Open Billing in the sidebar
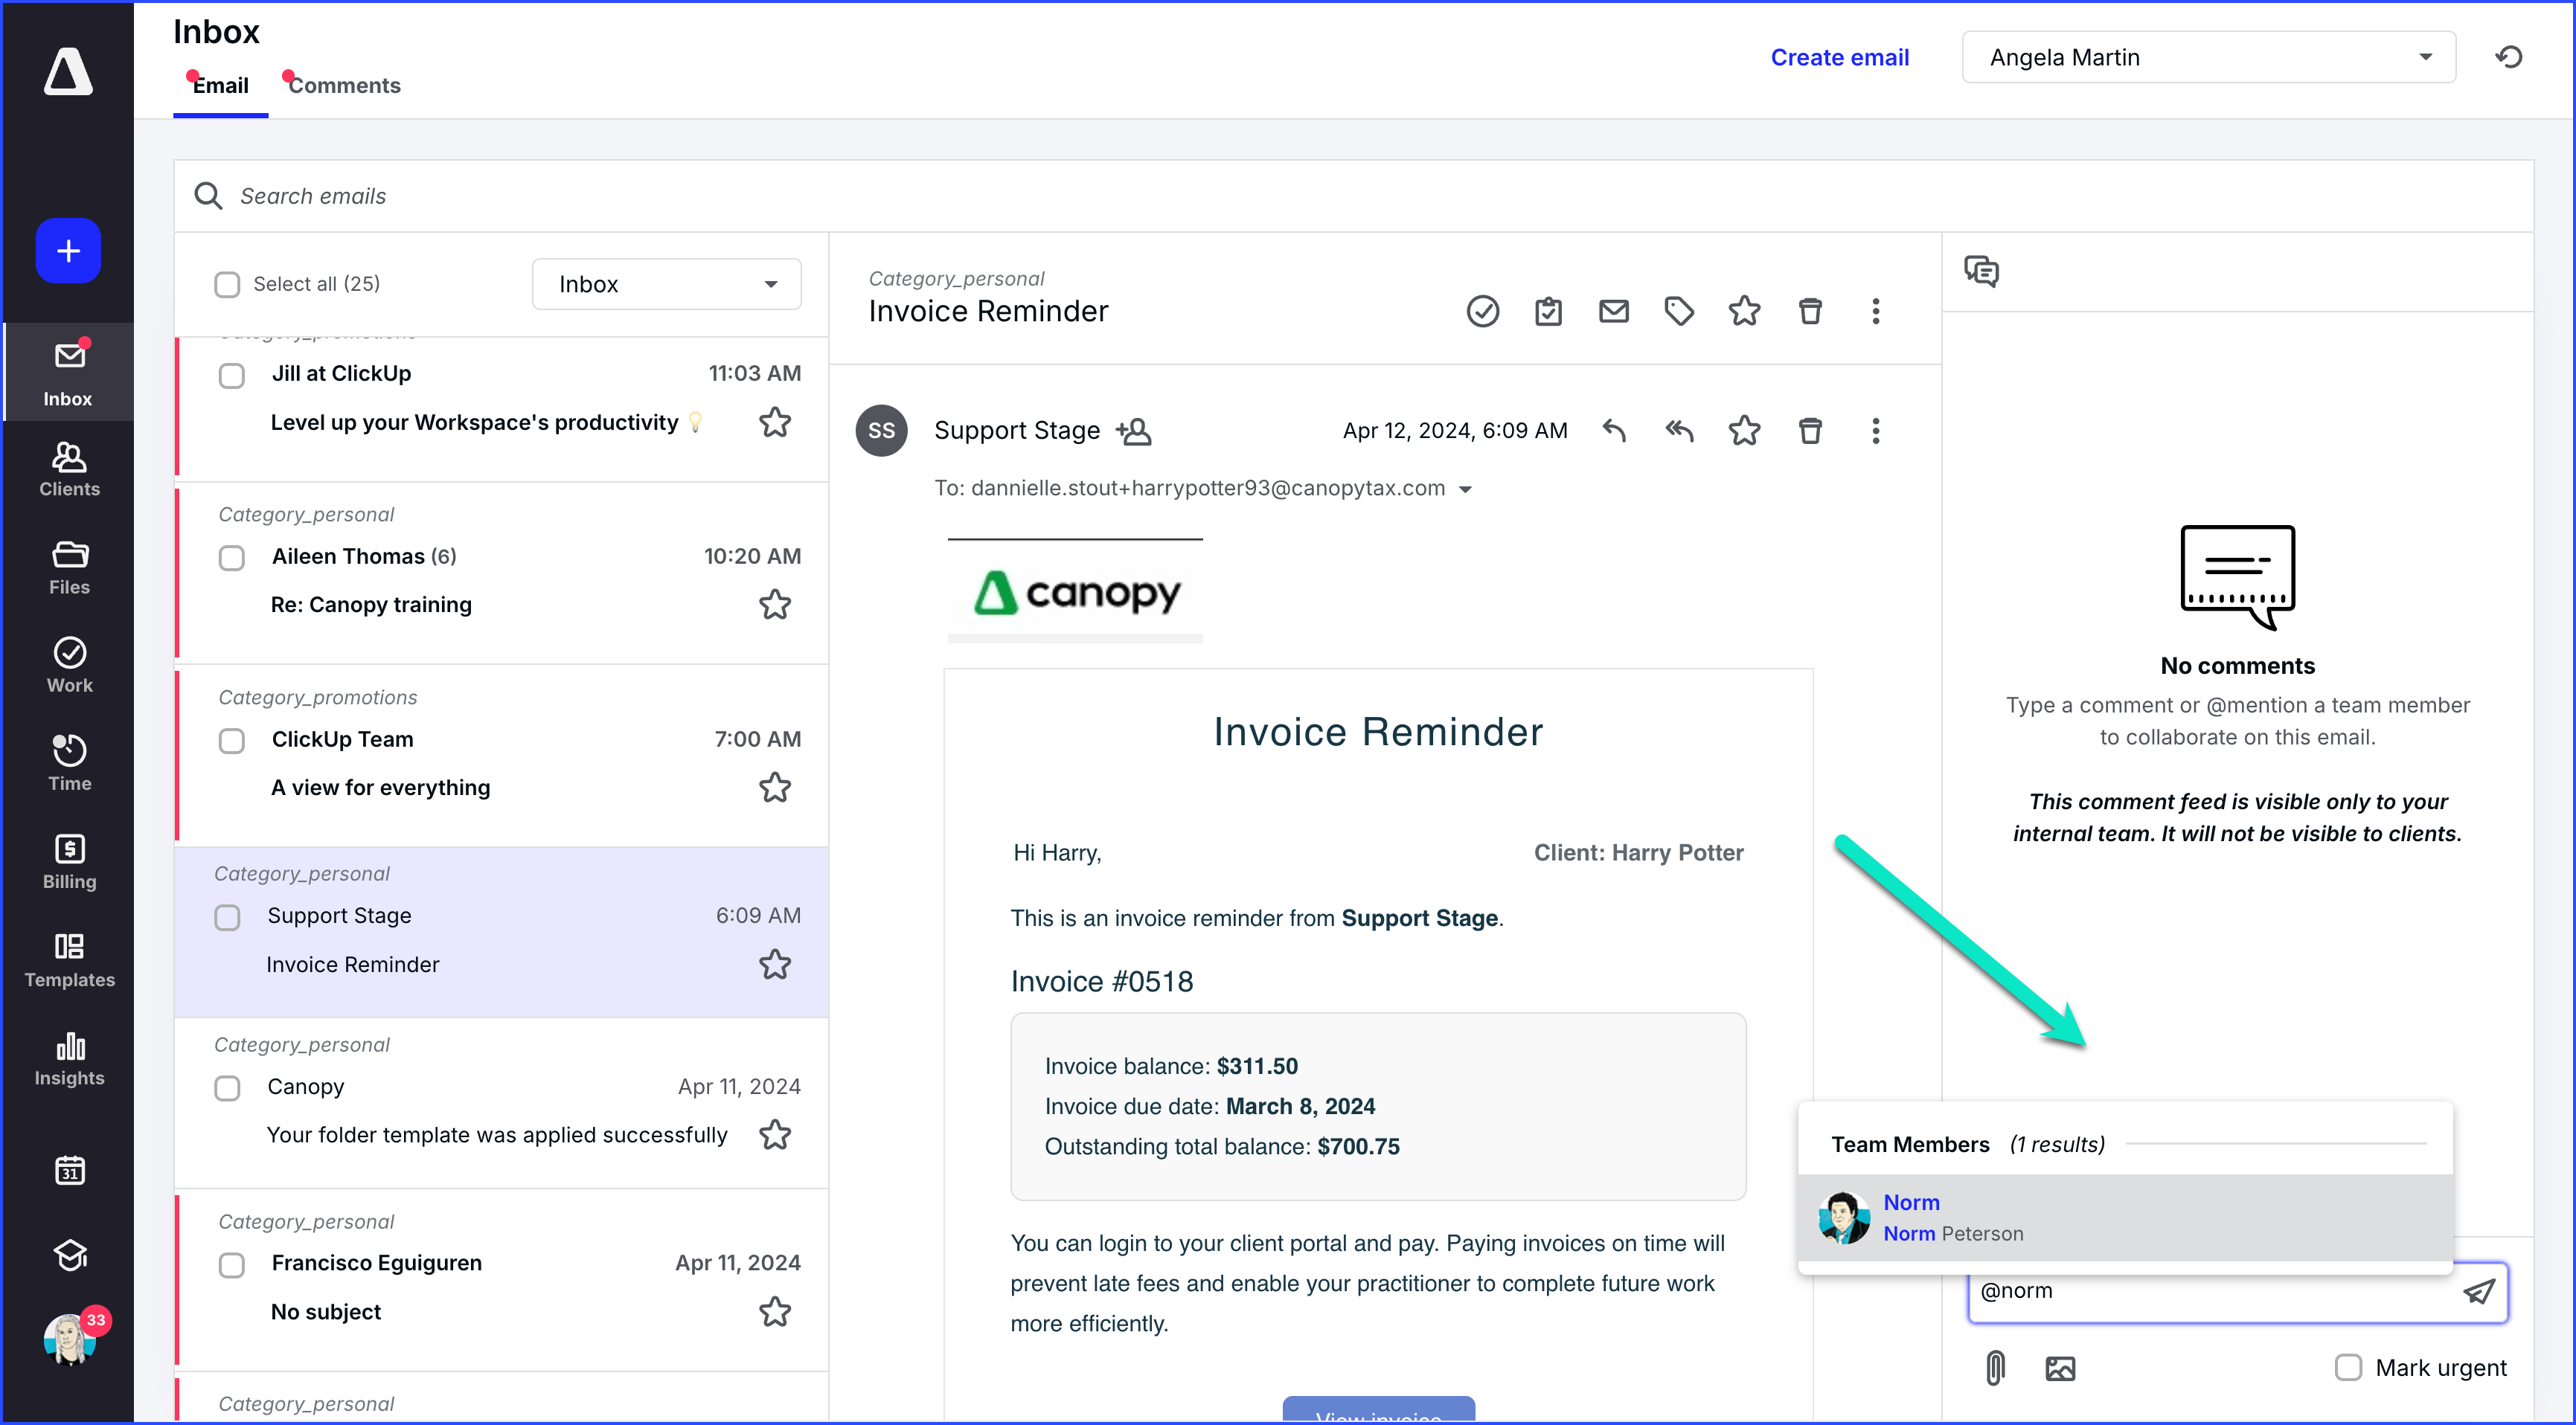This screenshot has width=2576, height=1425. 69,861
